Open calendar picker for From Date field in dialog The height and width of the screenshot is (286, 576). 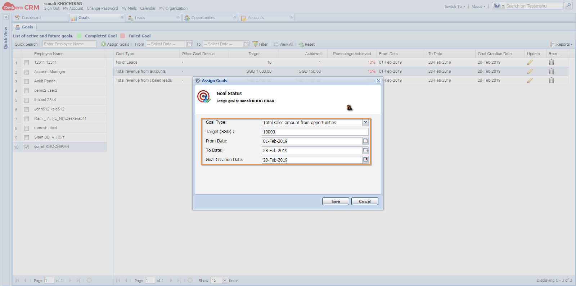pyautogui.click(x=365, y=141)
